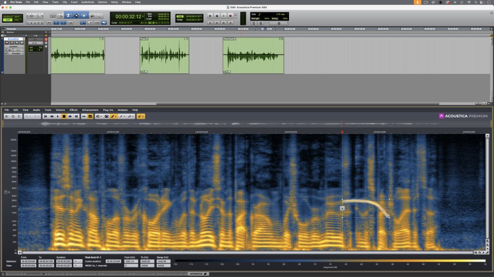Click the magnitude color scale bar

point(330,261)
